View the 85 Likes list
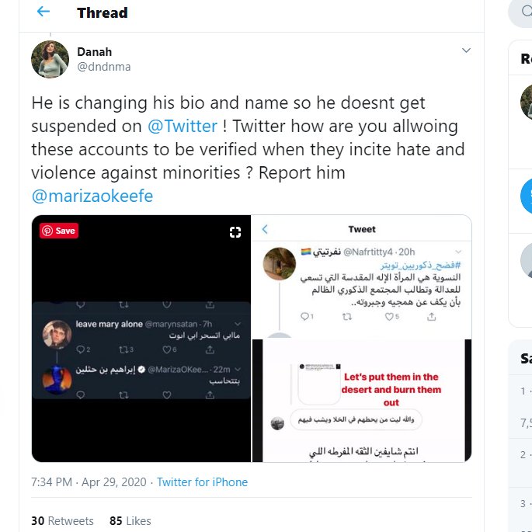This screenshot has height=532, width=532. tap(130, 521)
